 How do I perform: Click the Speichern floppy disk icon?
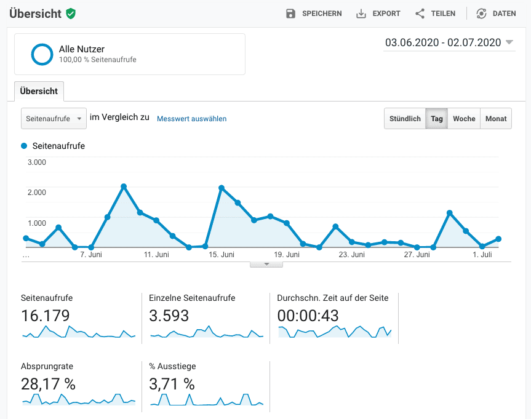point(291,14)
